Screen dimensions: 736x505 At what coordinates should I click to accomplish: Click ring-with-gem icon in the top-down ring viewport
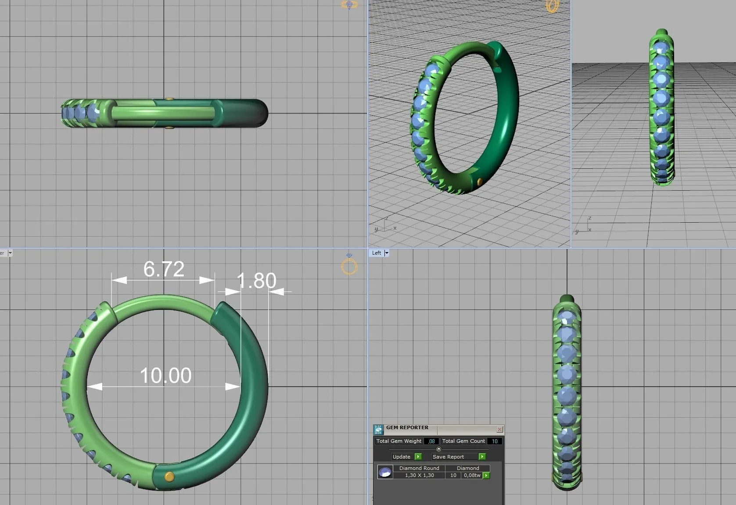[x=349, y=5]
